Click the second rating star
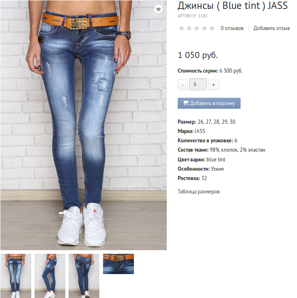Image resolution: width=297 pixels, height=298 pixels. [x=189, y=28]
